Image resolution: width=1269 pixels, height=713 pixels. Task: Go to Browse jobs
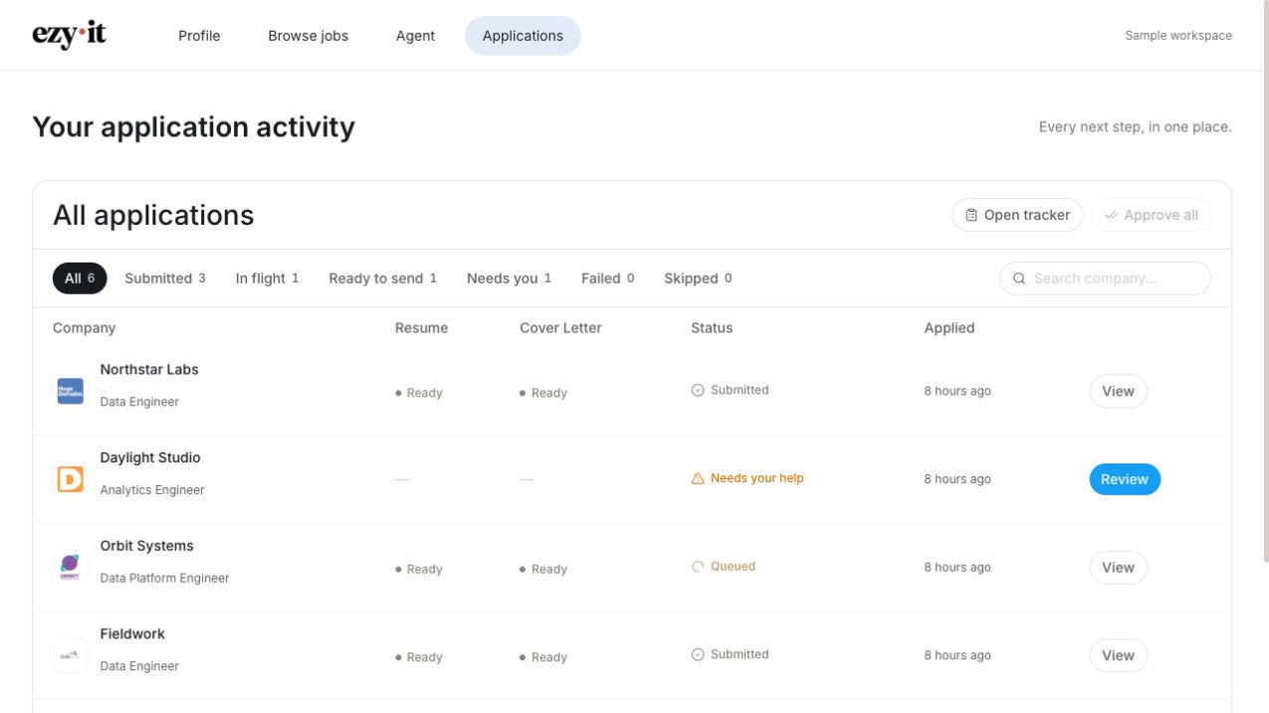(x=309, y=36)
